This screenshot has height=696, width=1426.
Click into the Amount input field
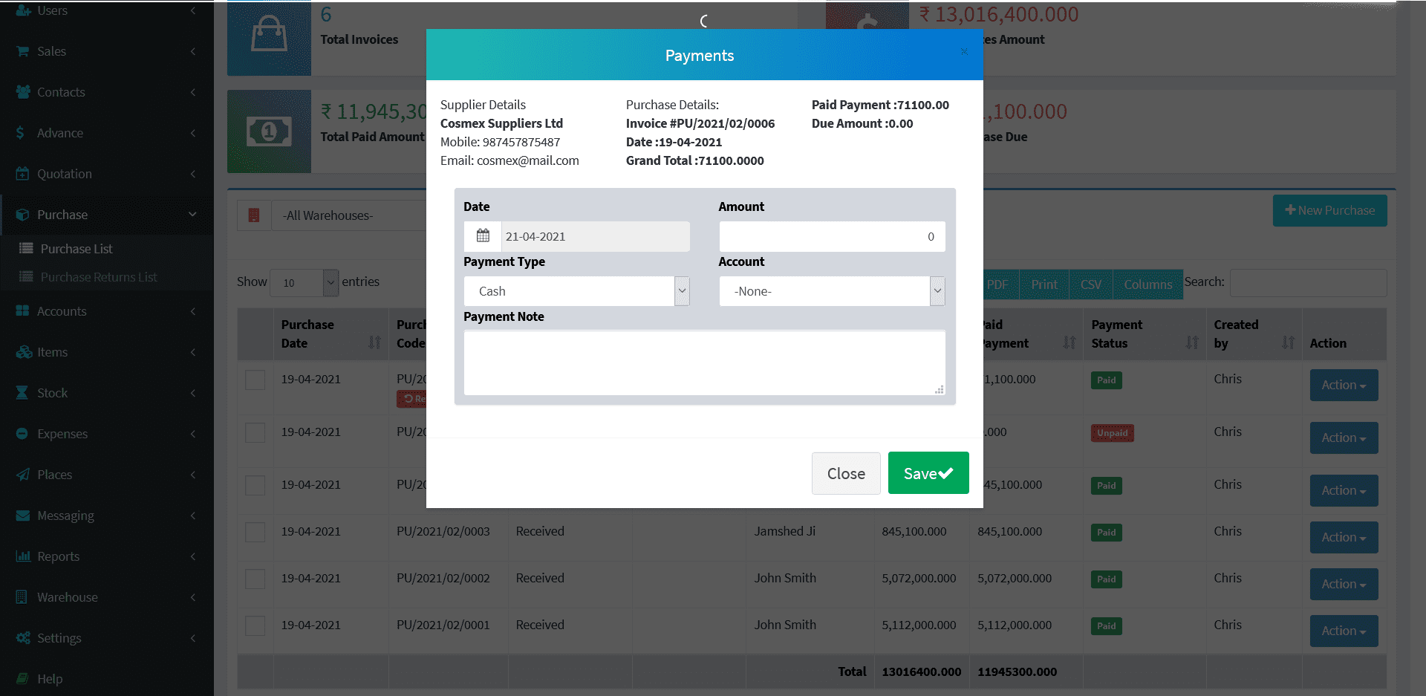(x=832, y=236)
